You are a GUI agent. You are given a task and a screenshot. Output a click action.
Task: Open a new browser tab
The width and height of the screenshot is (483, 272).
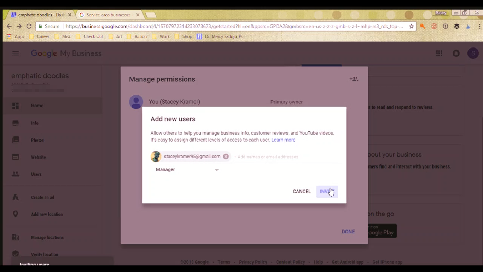pyautogui.click(x=151, y=15)
